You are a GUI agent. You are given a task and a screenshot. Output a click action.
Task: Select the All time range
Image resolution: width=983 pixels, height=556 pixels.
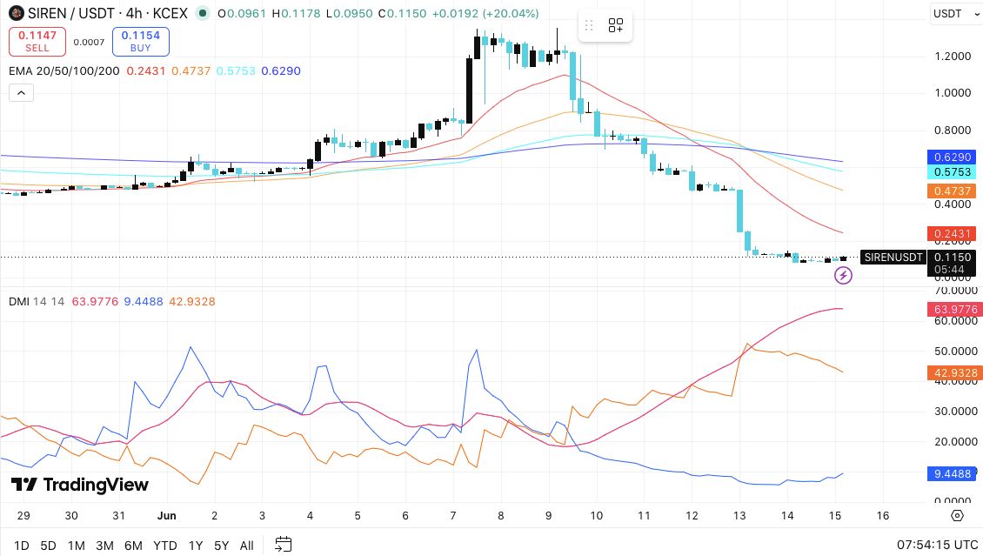point(246,546)
